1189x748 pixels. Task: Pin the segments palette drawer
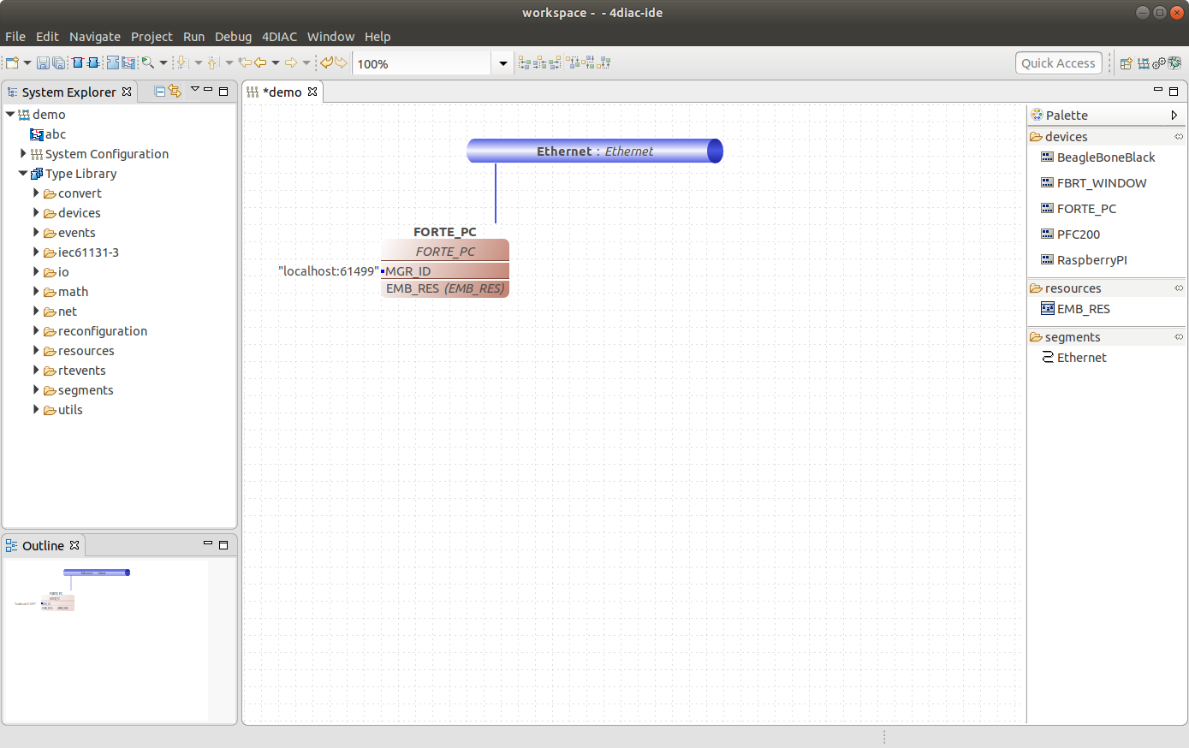[x=1179, y=337]
